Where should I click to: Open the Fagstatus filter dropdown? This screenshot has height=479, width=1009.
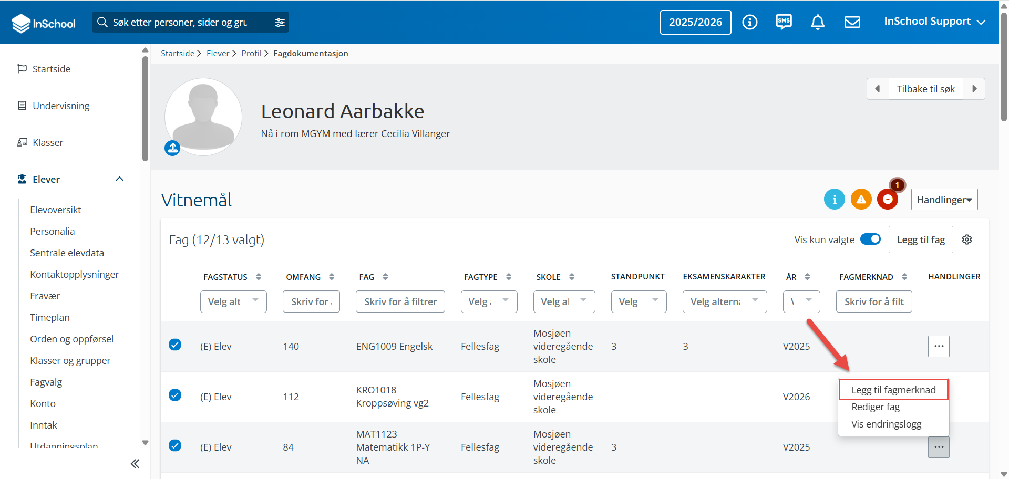coord(233,301)
